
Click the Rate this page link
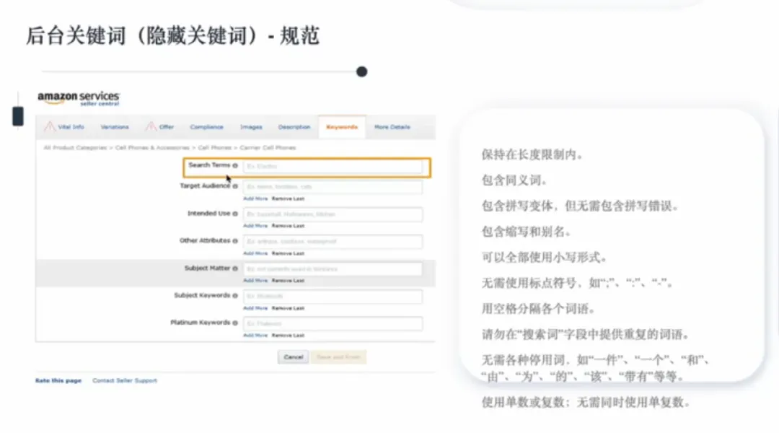point(58,380)
